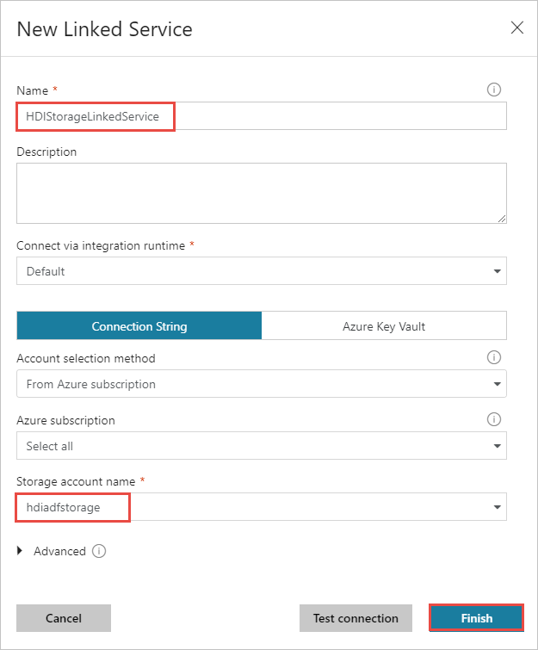Click info icon next to Azure subscription

(494, 419)
